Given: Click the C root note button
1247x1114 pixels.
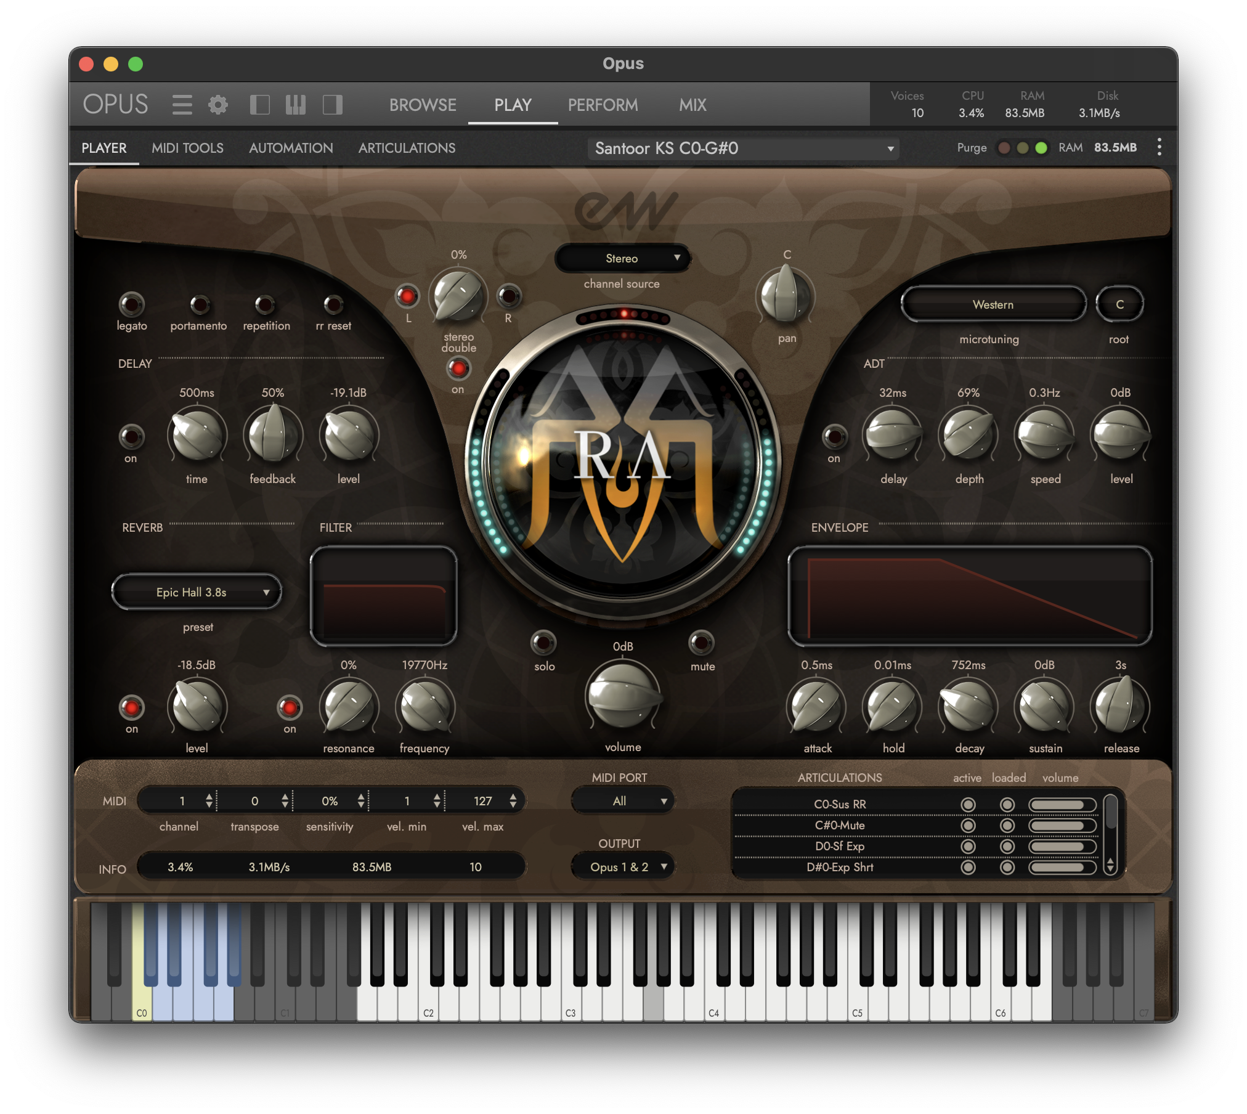Looking at the screenshot, I should click(x=1119, y=304).
